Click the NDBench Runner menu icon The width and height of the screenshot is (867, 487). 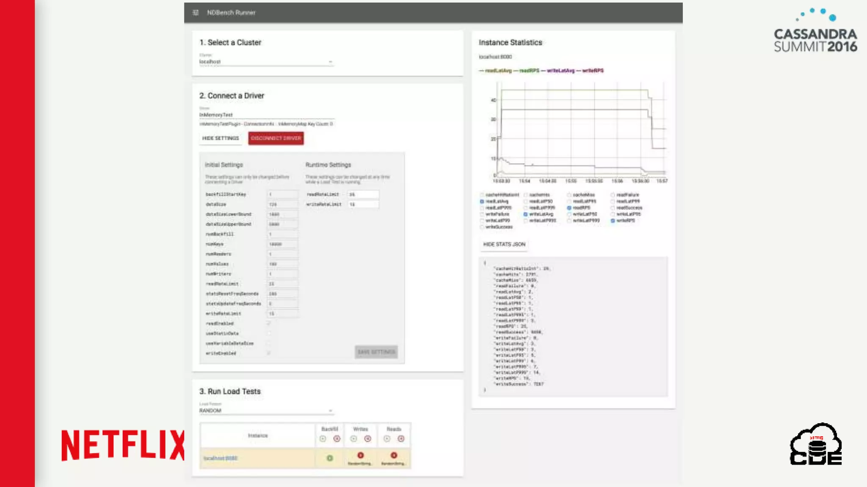195,13
